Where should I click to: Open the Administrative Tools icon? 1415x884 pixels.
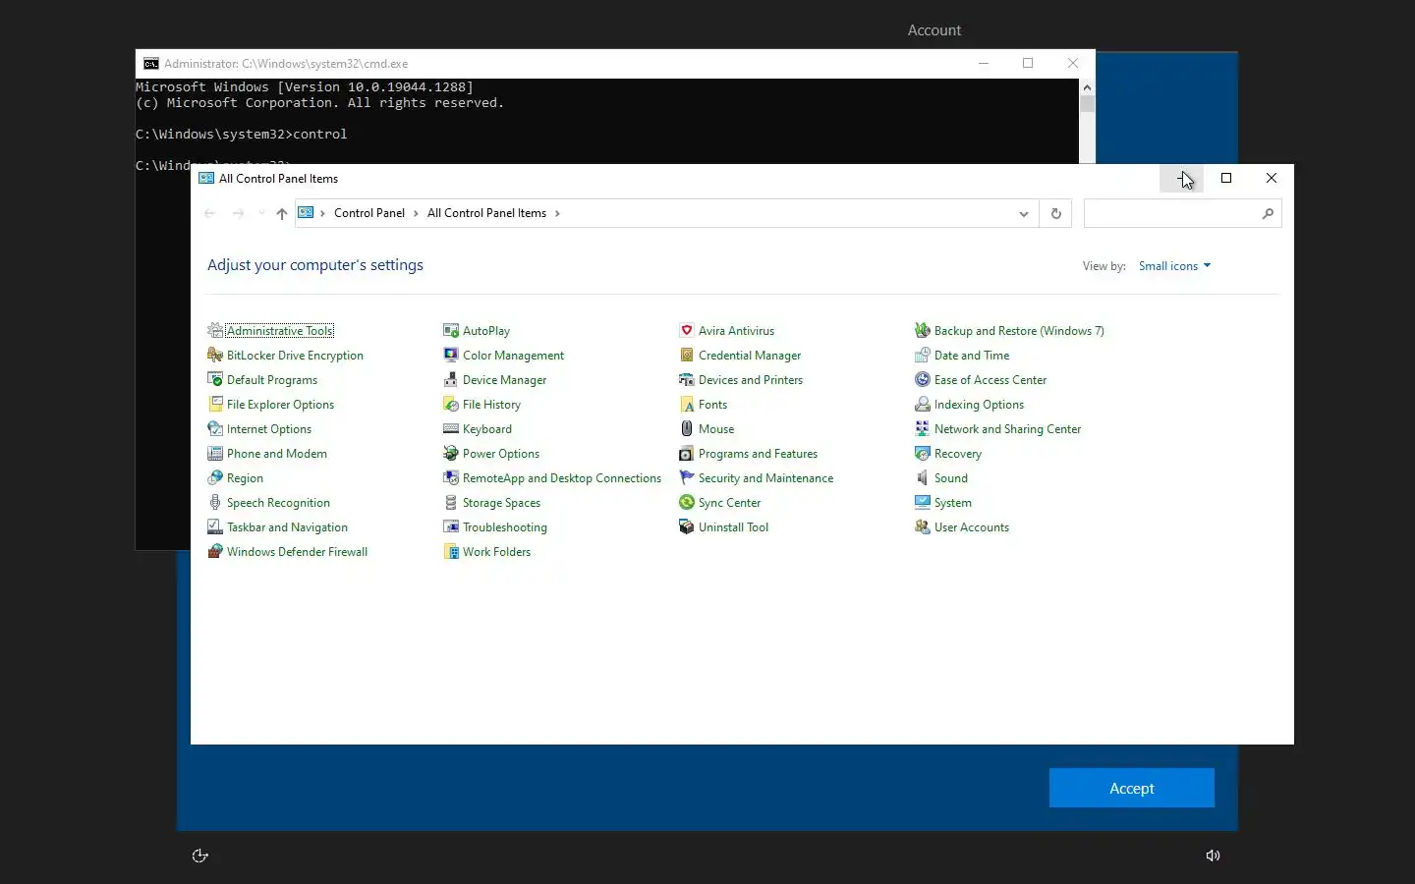pos(215,330)
